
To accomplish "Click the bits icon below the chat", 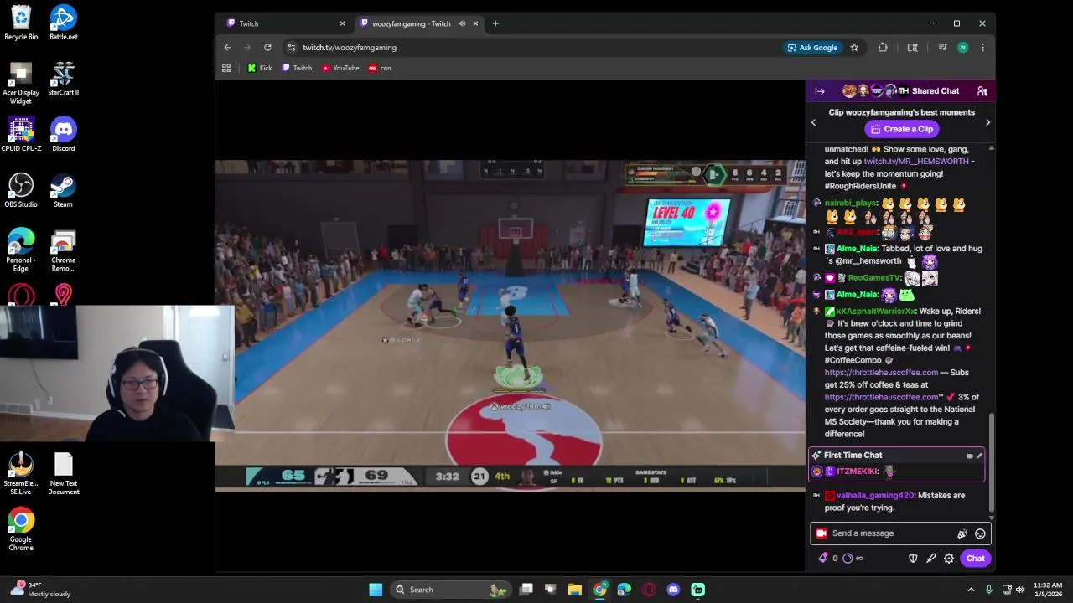I will 823,559.
